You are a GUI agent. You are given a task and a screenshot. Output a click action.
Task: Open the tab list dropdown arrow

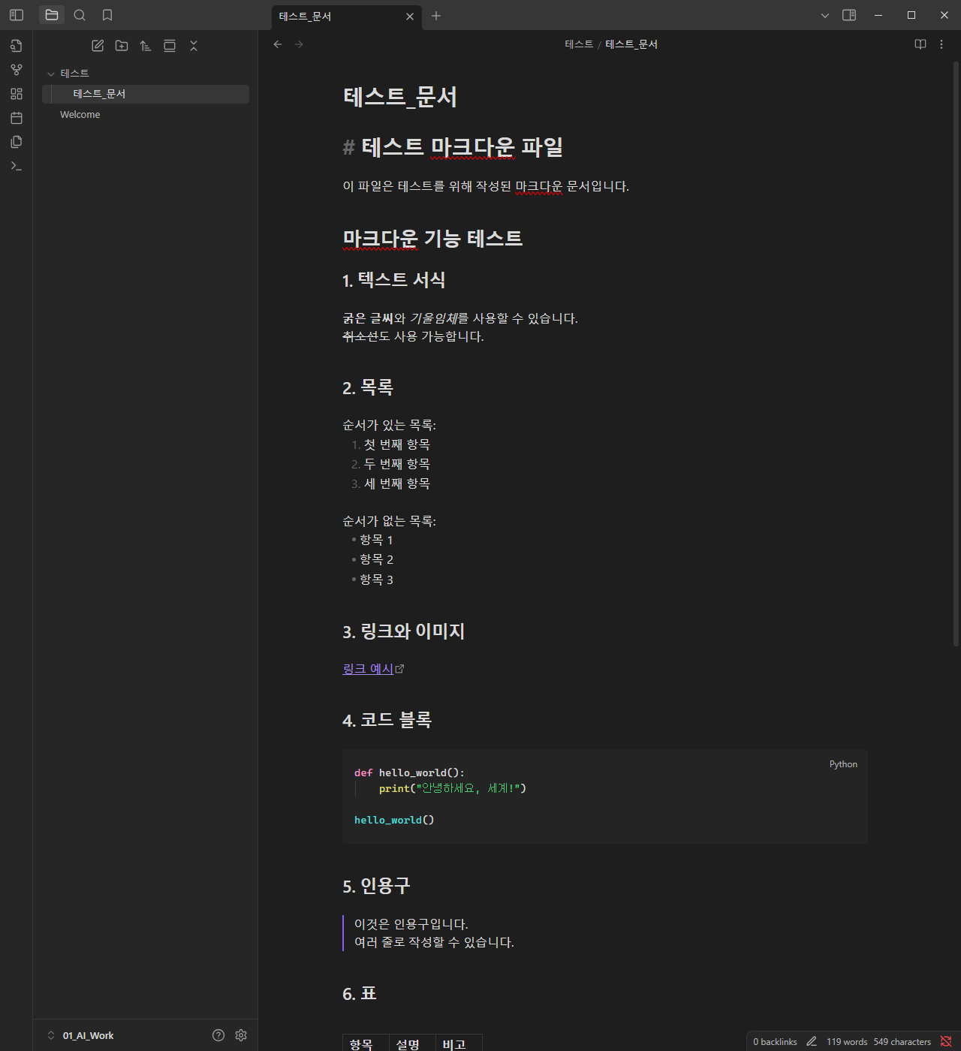[825, 15]
